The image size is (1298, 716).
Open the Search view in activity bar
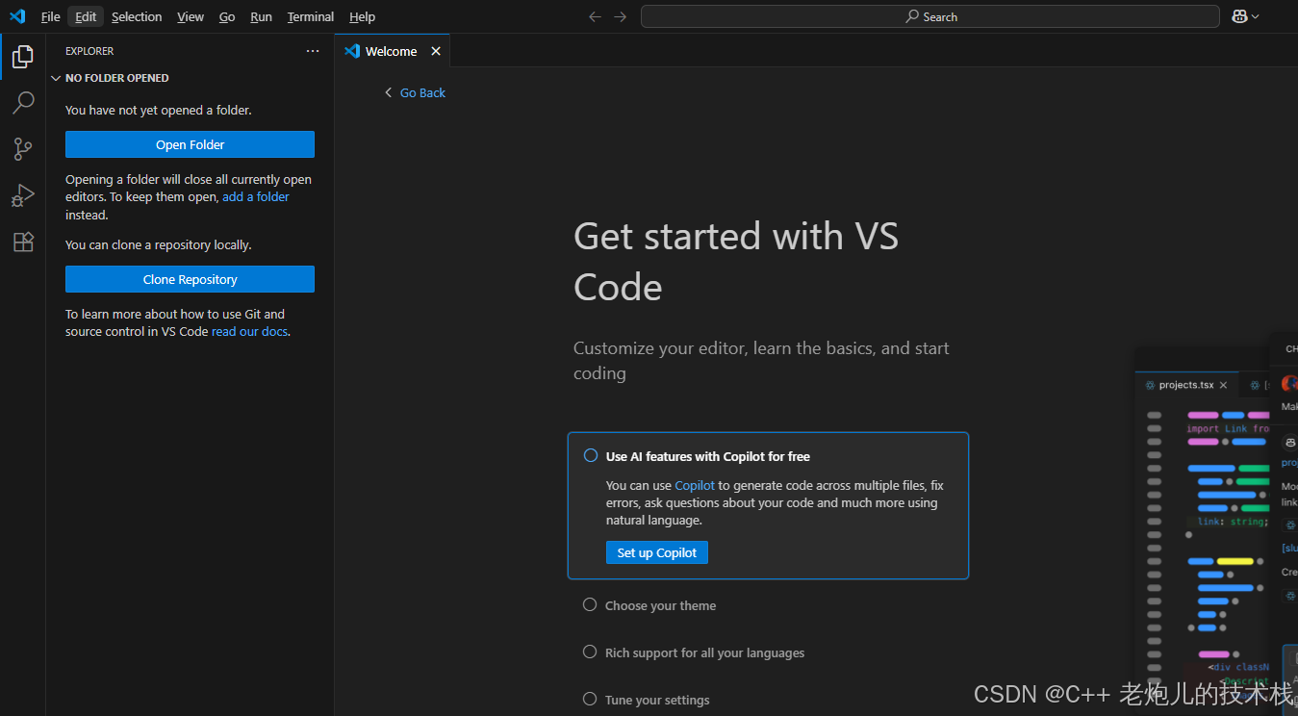23,102
